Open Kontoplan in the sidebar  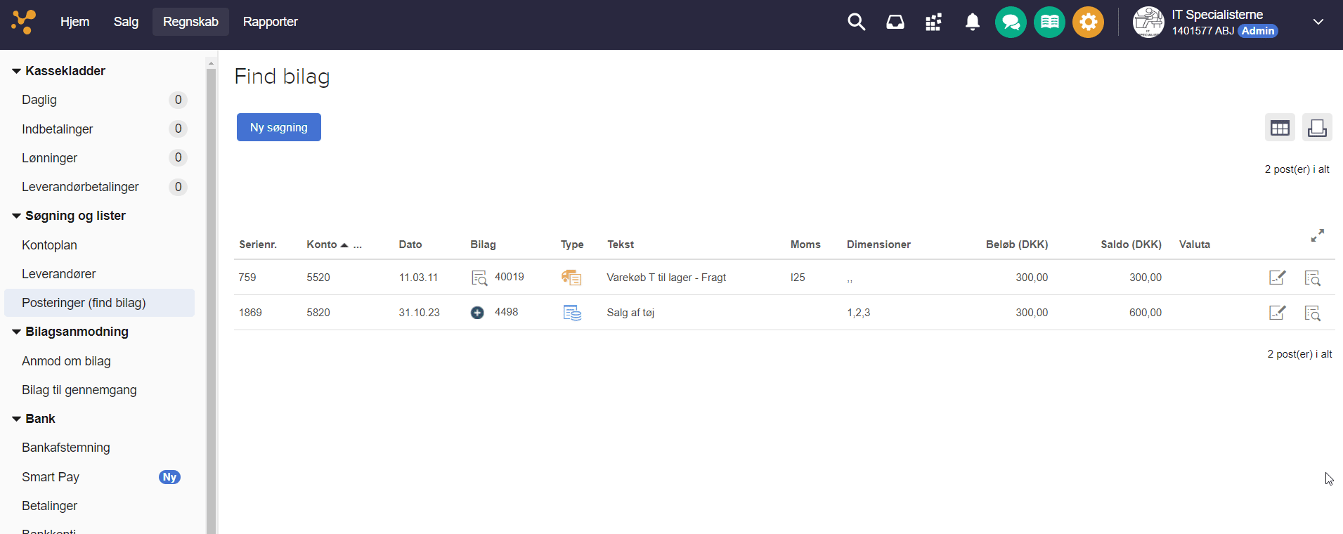(x=49, y=245)
